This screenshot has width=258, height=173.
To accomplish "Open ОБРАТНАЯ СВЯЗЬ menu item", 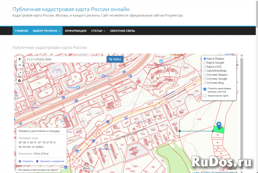I will point(123,31).
